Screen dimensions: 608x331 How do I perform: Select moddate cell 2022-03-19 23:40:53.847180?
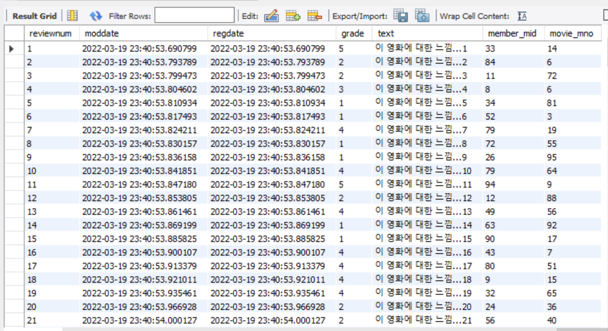[144, 184]
